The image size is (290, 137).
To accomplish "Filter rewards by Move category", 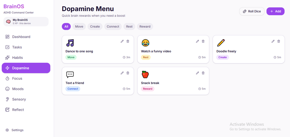I will point(79,26).
